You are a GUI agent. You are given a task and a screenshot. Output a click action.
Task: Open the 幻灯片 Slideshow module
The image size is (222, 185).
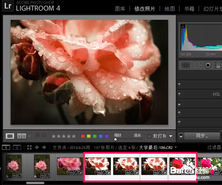tap(213, 9)
